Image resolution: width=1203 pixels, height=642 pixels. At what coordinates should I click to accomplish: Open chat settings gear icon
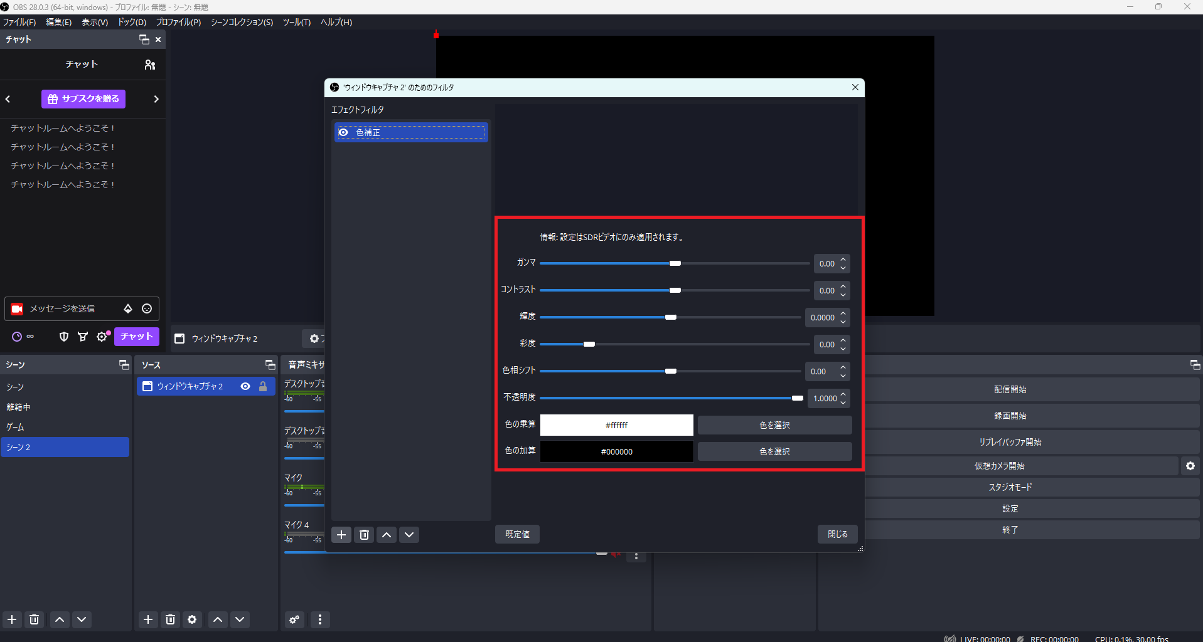coord(102,337)
